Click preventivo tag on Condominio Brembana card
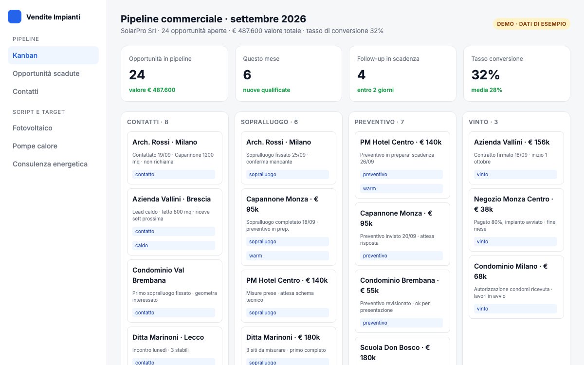Image resolution: width=584 pixels, height=365 pixels. point(401,323)
